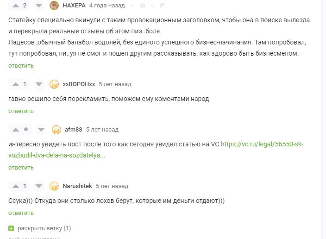Save HAXEPA comment with floppy icon
The image size is (326, 239).
point(143,6)
